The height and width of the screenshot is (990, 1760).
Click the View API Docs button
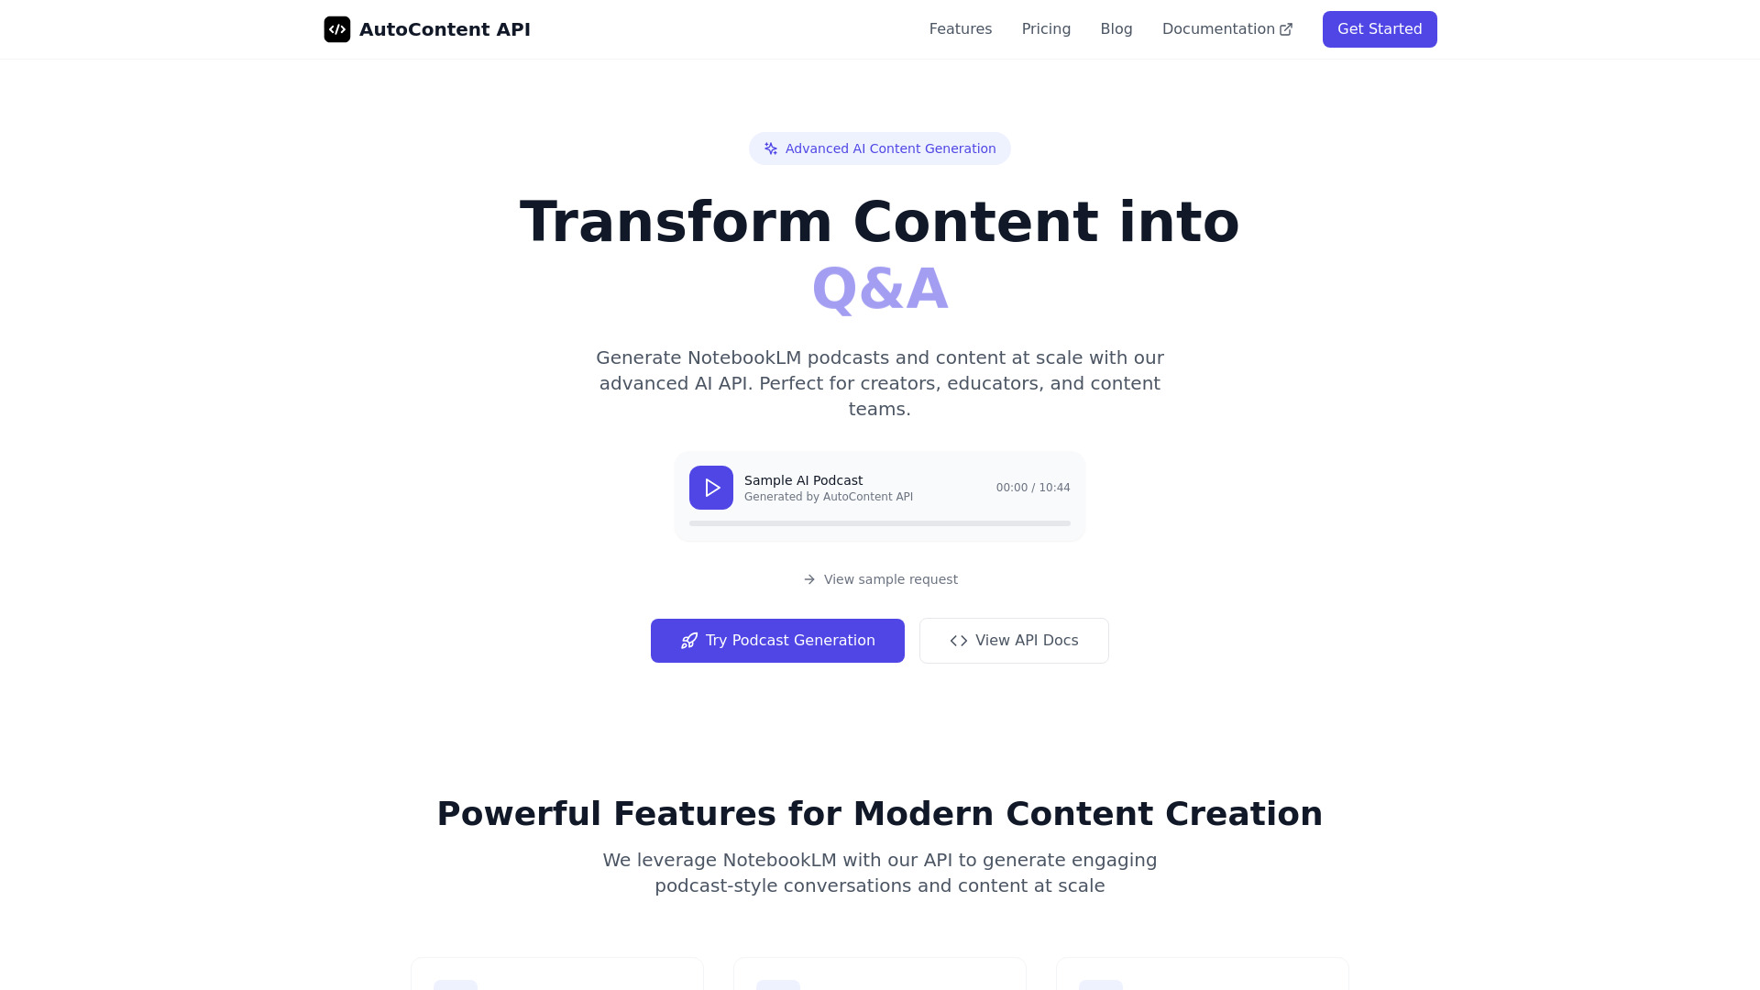pyautogui.click(x=1014, y=640)
